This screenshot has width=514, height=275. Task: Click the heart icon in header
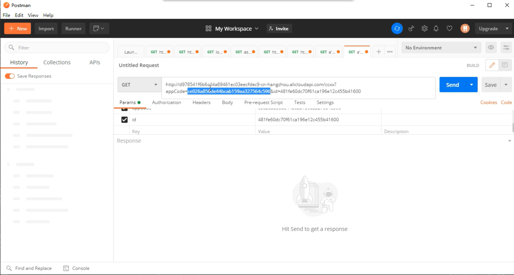(x=449, y=29)
